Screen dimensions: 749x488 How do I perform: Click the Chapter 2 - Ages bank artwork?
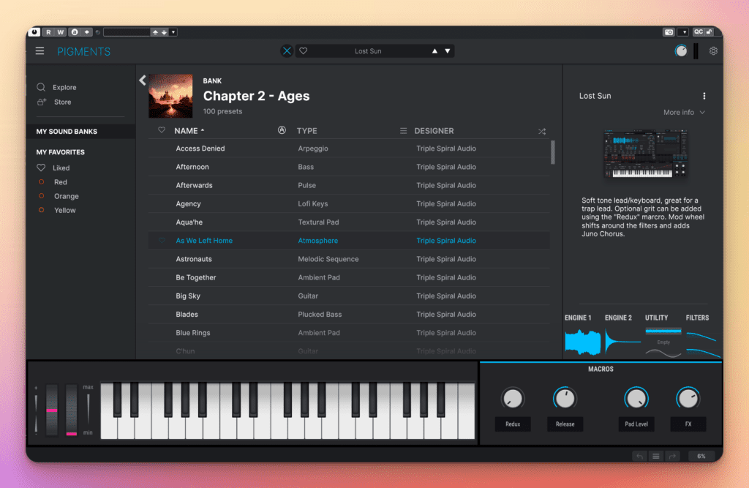[170, 96]
